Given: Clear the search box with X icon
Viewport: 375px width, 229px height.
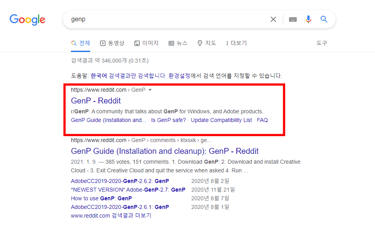Looking at the screenshot, I should tap(273, 19).
